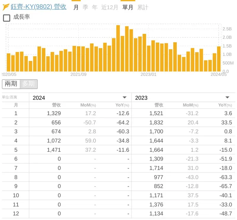The width and height of the screenshot is (237, 220).
Task: Click 2023 MoM value -43.0
Action: [x=192, y=177]
